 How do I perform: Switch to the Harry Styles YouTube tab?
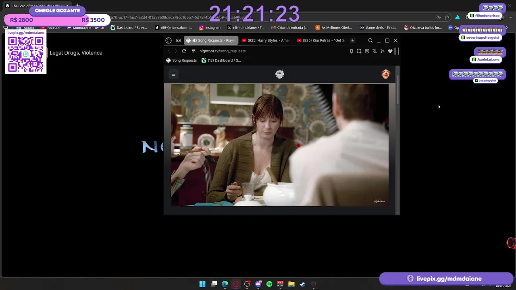pos(266,40)
